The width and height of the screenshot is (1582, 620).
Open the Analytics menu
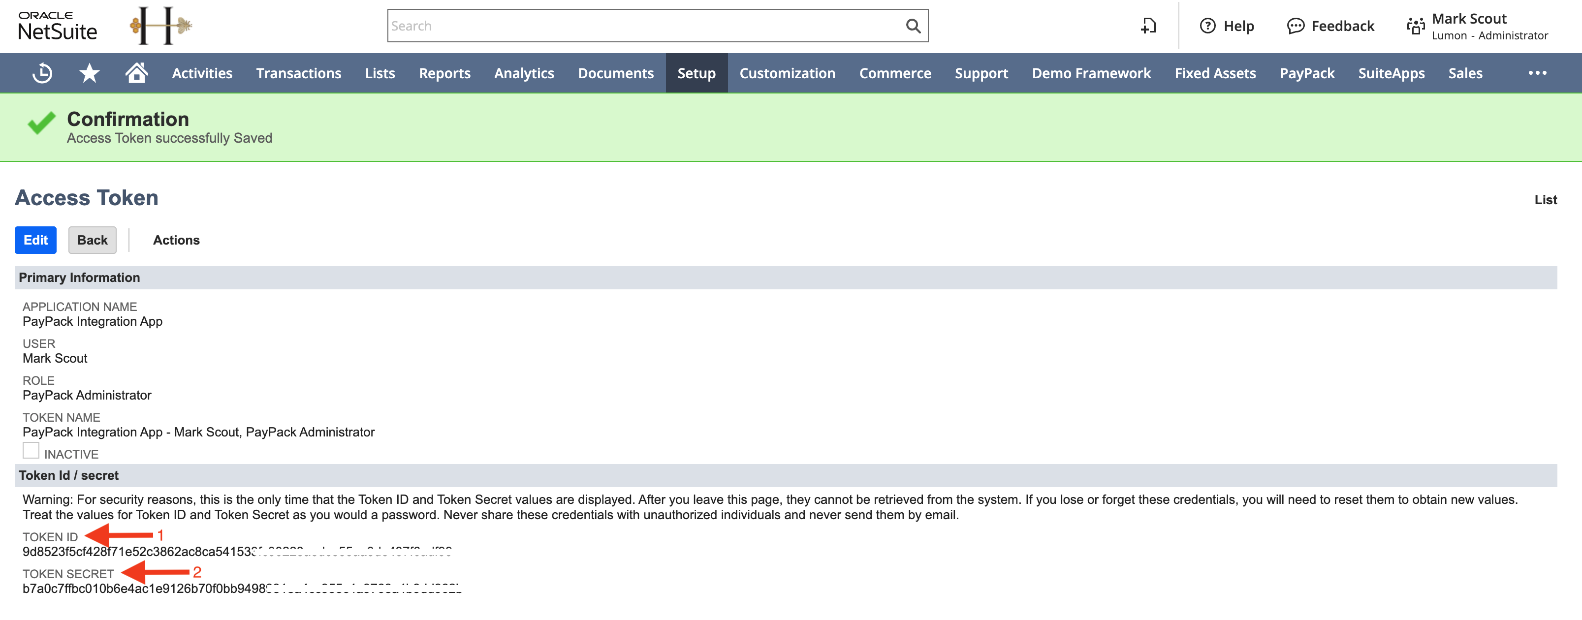[524, 73]
